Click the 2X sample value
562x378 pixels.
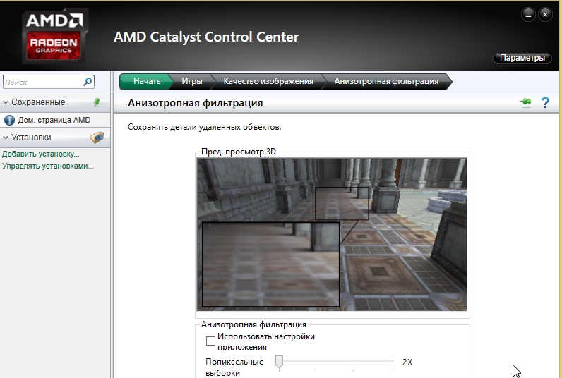coord(407,362)
